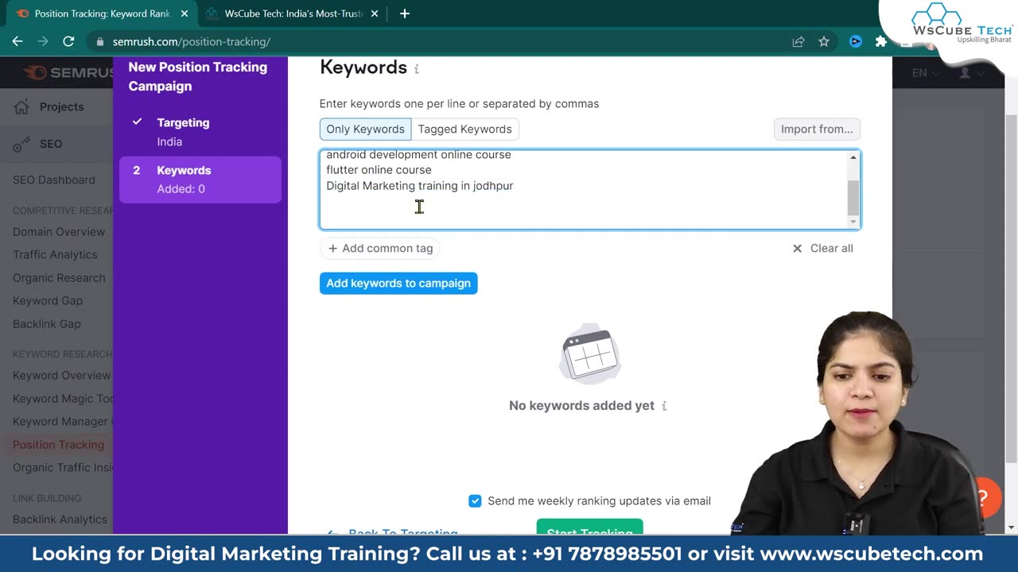
Task: Click the keywords textarea scrollbar thumb
Action: point(853,198)
